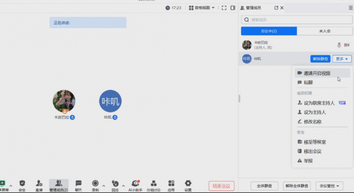354x193 pixels.
Task: Expand the arrow next to Reactions
Action: point(123,186)
